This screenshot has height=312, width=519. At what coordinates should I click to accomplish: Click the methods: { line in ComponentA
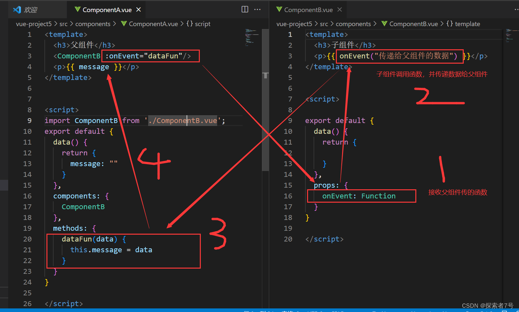[x=75, y=228]
